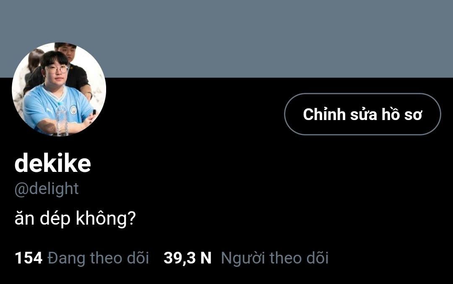
Task: Tap the bio text ăn dép không?
Action: 75,218
